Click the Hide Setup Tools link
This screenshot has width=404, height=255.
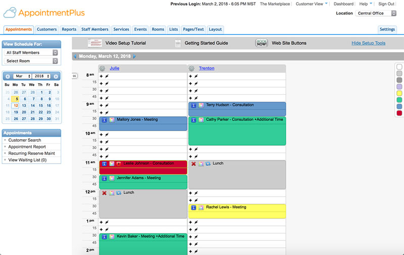point(369,43)
